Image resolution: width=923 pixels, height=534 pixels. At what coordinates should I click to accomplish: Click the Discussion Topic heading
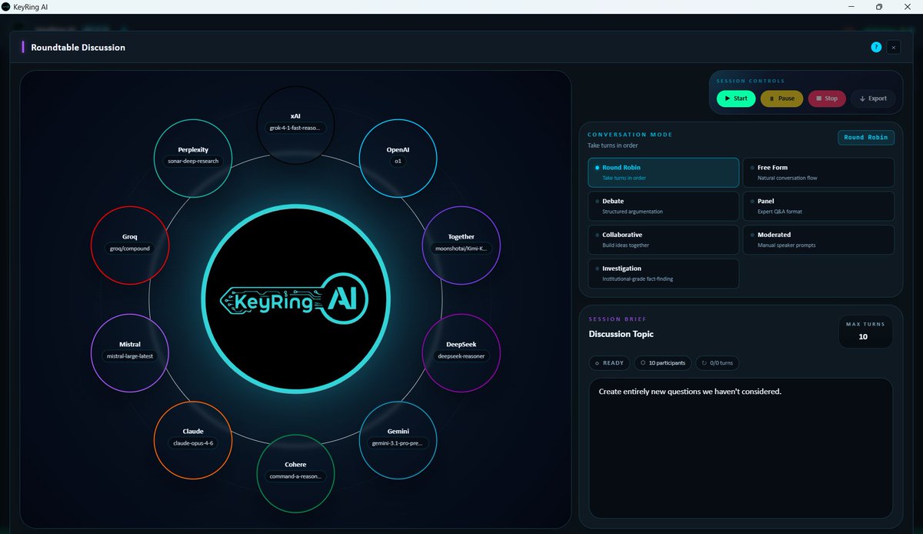pos(621,334)
